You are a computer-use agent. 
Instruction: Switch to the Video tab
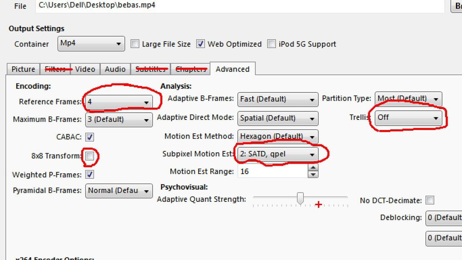(x=85, y=69)
